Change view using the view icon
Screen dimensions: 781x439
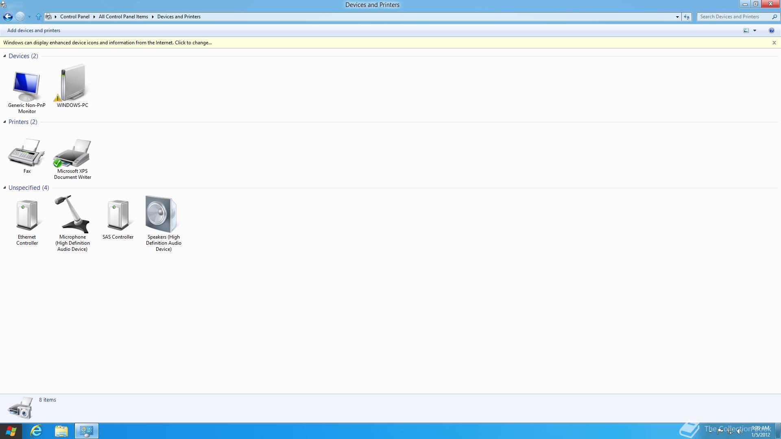pyautogui.click(x=746, y=30)
